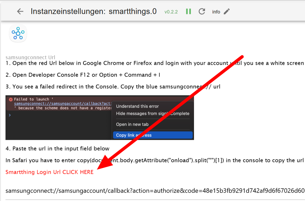The image size is (305, 201).
Task: Click the pencil edit icon
Action: tap(227, 12)
